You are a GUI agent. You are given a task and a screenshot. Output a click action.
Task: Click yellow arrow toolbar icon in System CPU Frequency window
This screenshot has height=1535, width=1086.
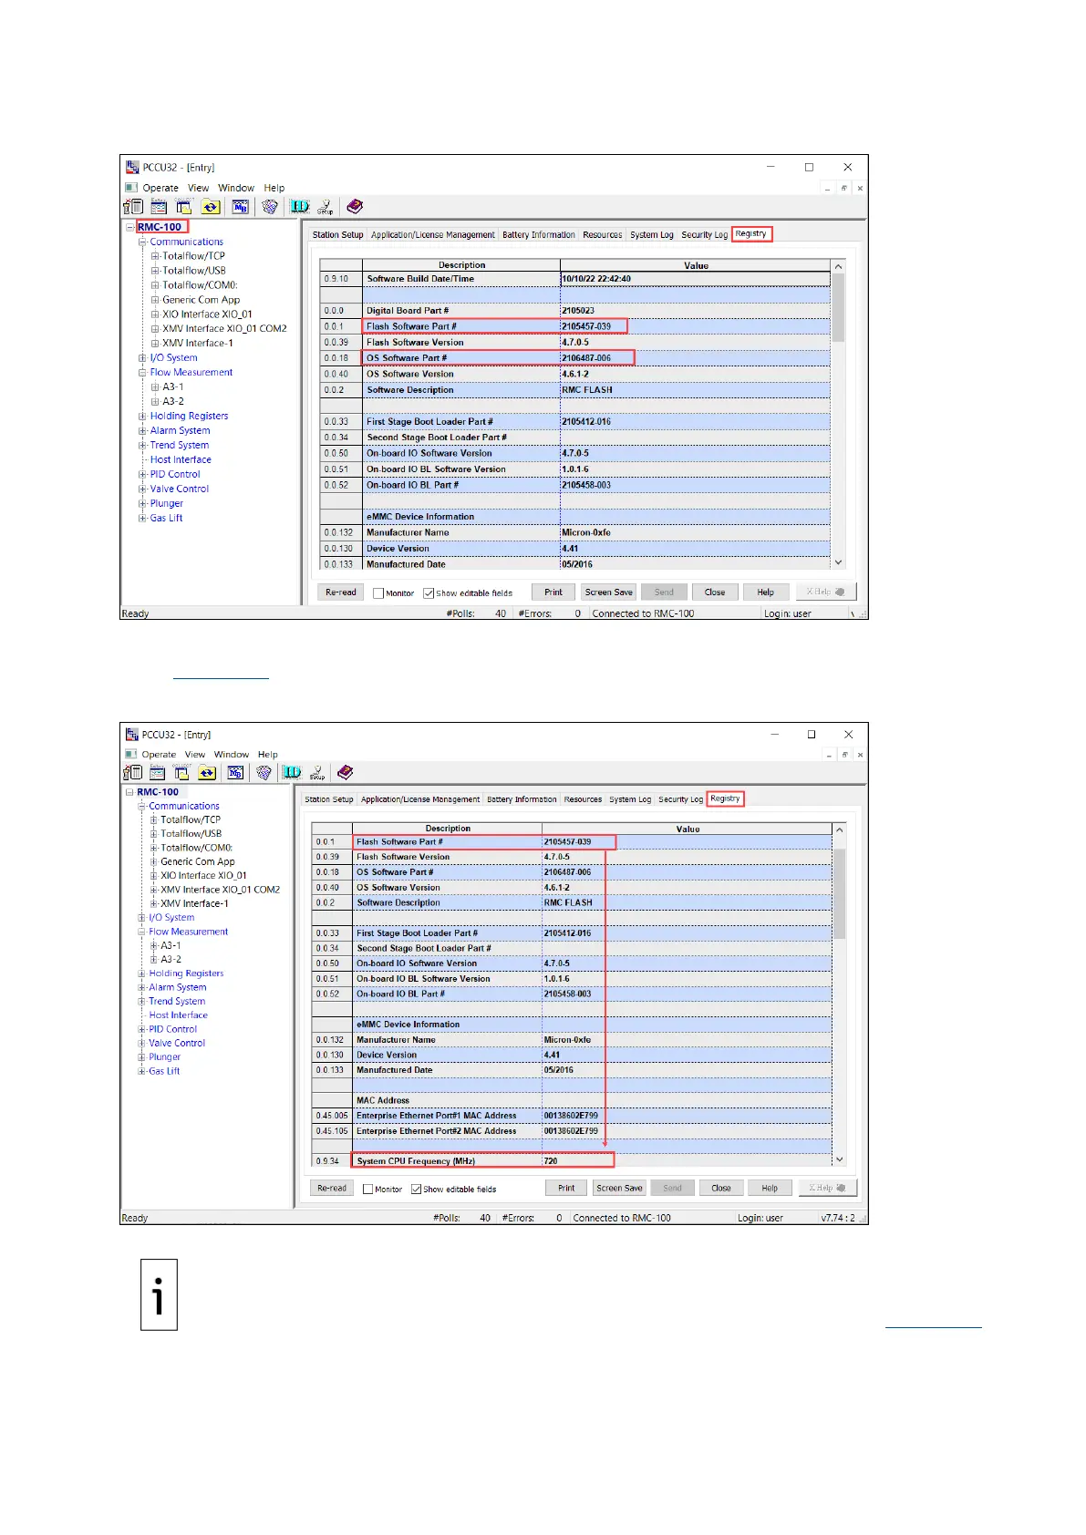coord(207,773)
